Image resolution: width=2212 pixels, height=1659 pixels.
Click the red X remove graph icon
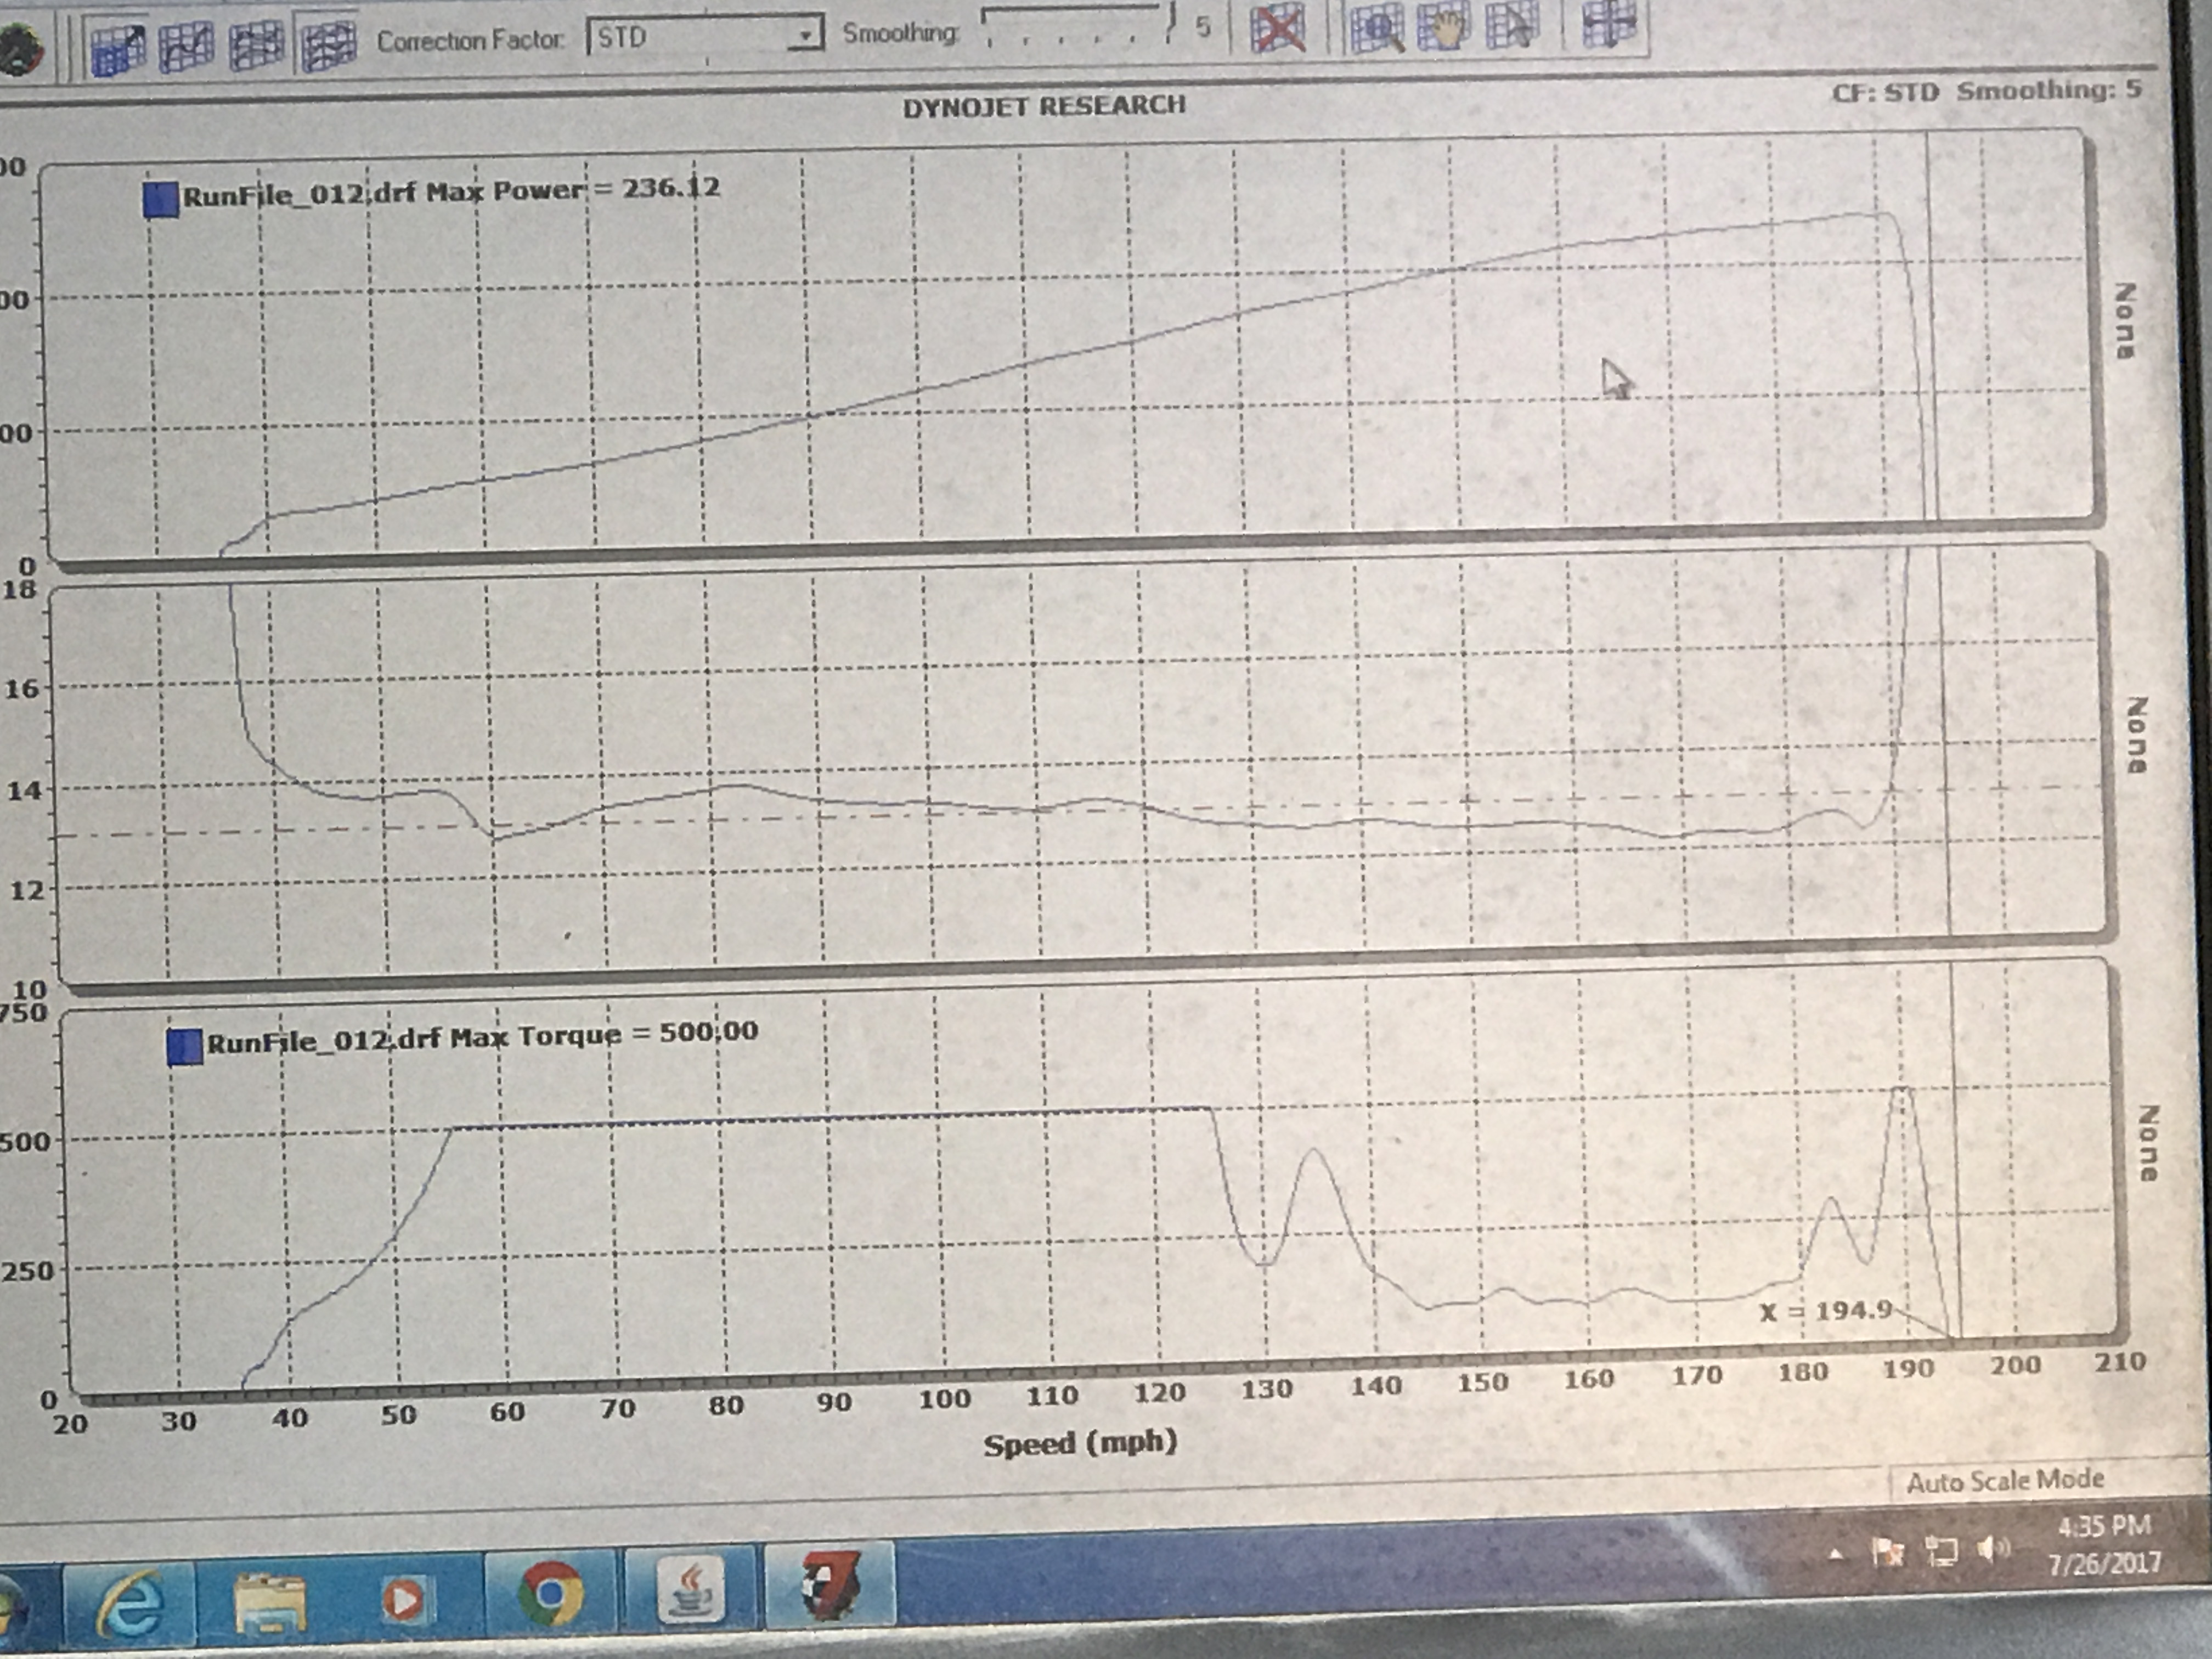tap(1277, 28)
